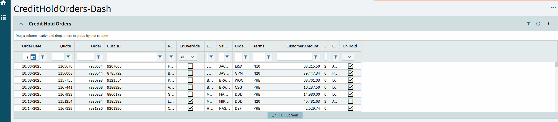
Task: Open the Cr Override 'All' dropdown
Action: click(x=187, y=57)
